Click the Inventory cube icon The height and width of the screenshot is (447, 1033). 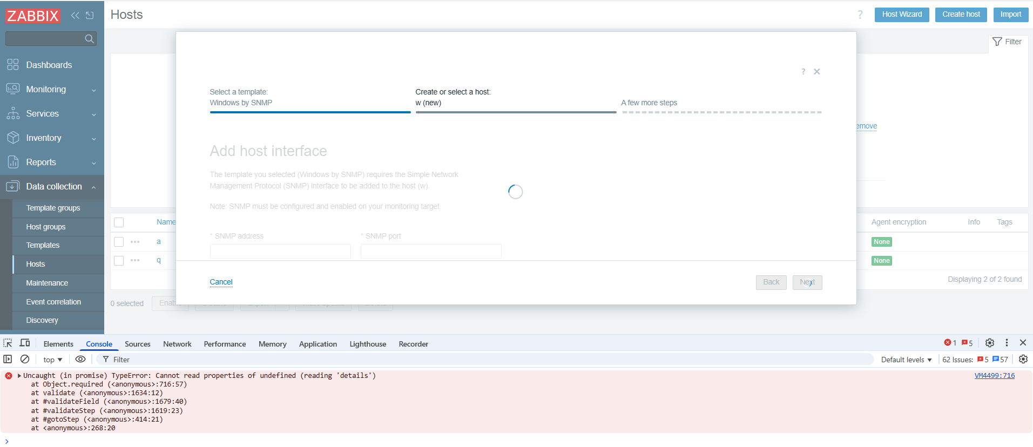[13, 138]
